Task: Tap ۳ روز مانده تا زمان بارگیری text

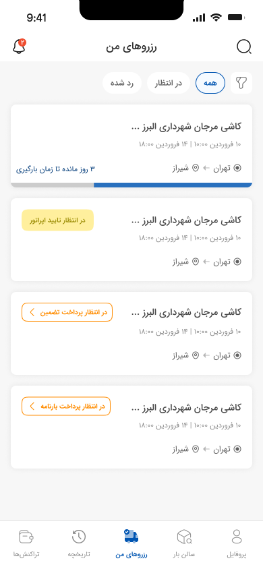Action: [55, 169]
